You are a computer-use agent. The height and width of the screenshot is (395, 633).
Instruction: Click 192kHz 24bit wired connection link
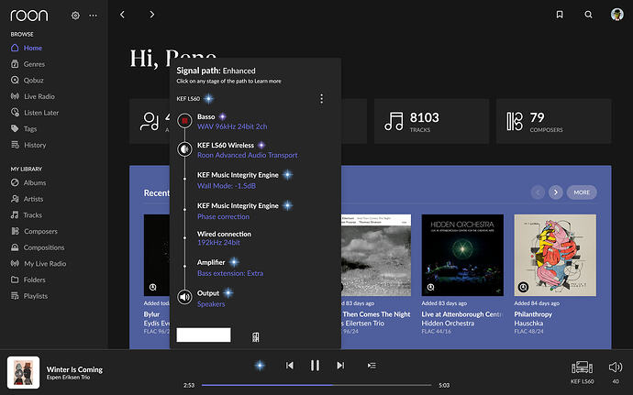pos(218,243)
